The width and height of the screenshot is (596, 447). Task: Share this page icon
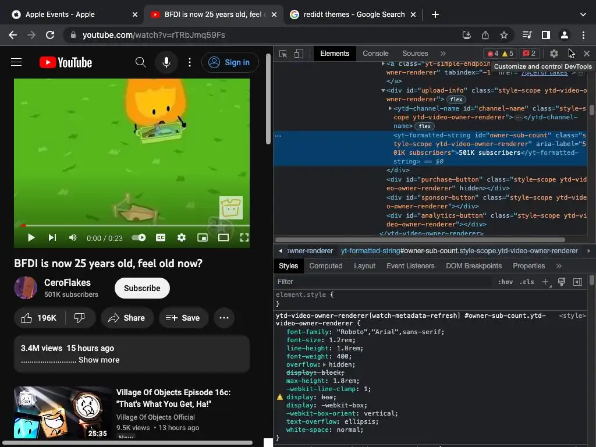coord(485,35)
